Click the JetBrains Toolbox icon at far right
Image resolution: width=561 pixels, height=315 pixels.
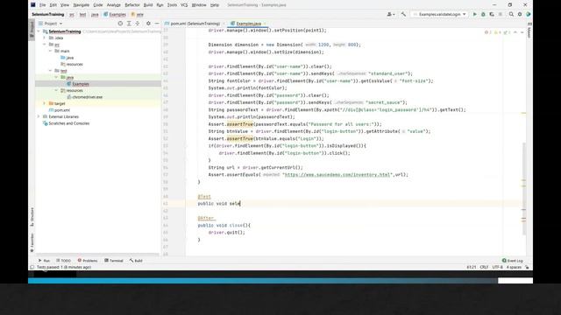pyautogui.click(x=528, y=14)
